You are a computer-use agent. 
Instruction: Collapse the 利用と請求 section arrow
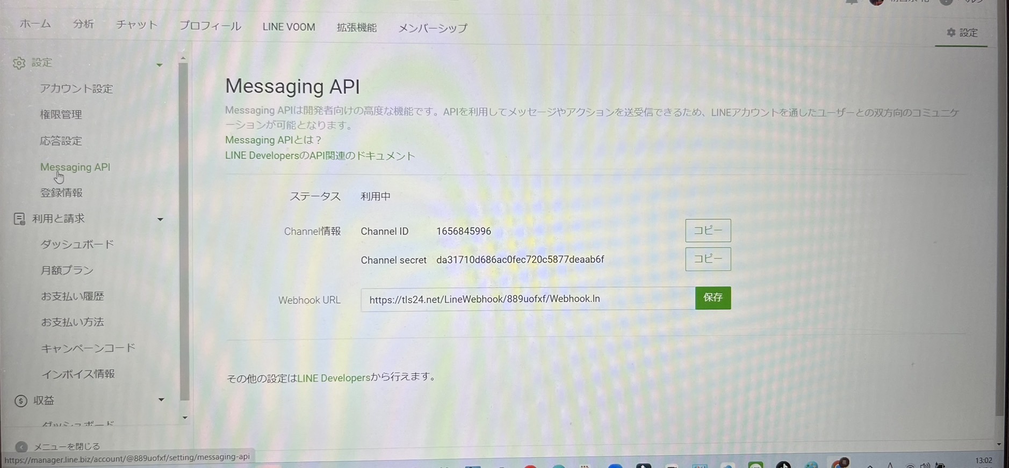(x=160, y=219)
